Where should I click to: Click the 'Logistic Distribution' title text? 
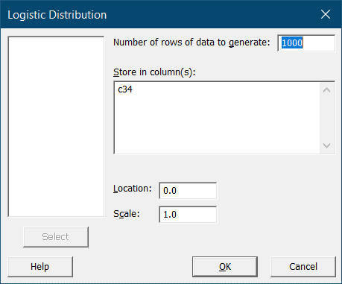[57, 15]
